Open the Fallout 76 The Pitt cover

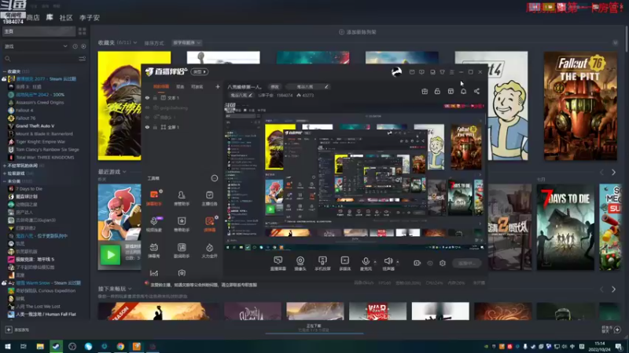point(580,106)
